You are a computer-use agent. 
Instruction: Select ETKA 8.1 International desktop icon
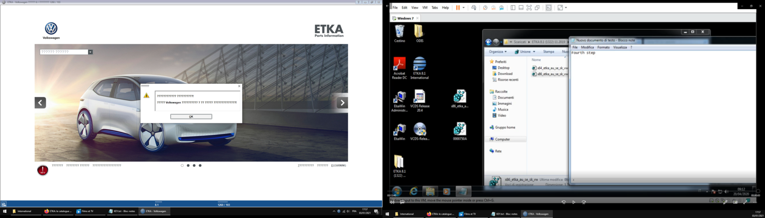419,68
